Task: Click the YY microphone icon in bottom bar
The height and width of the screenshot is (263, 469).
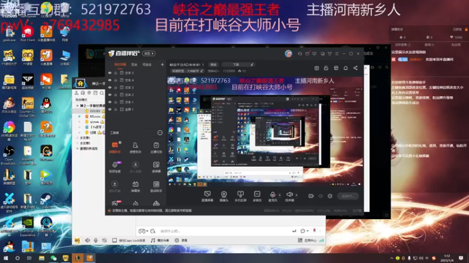Action: coord(96,240)
